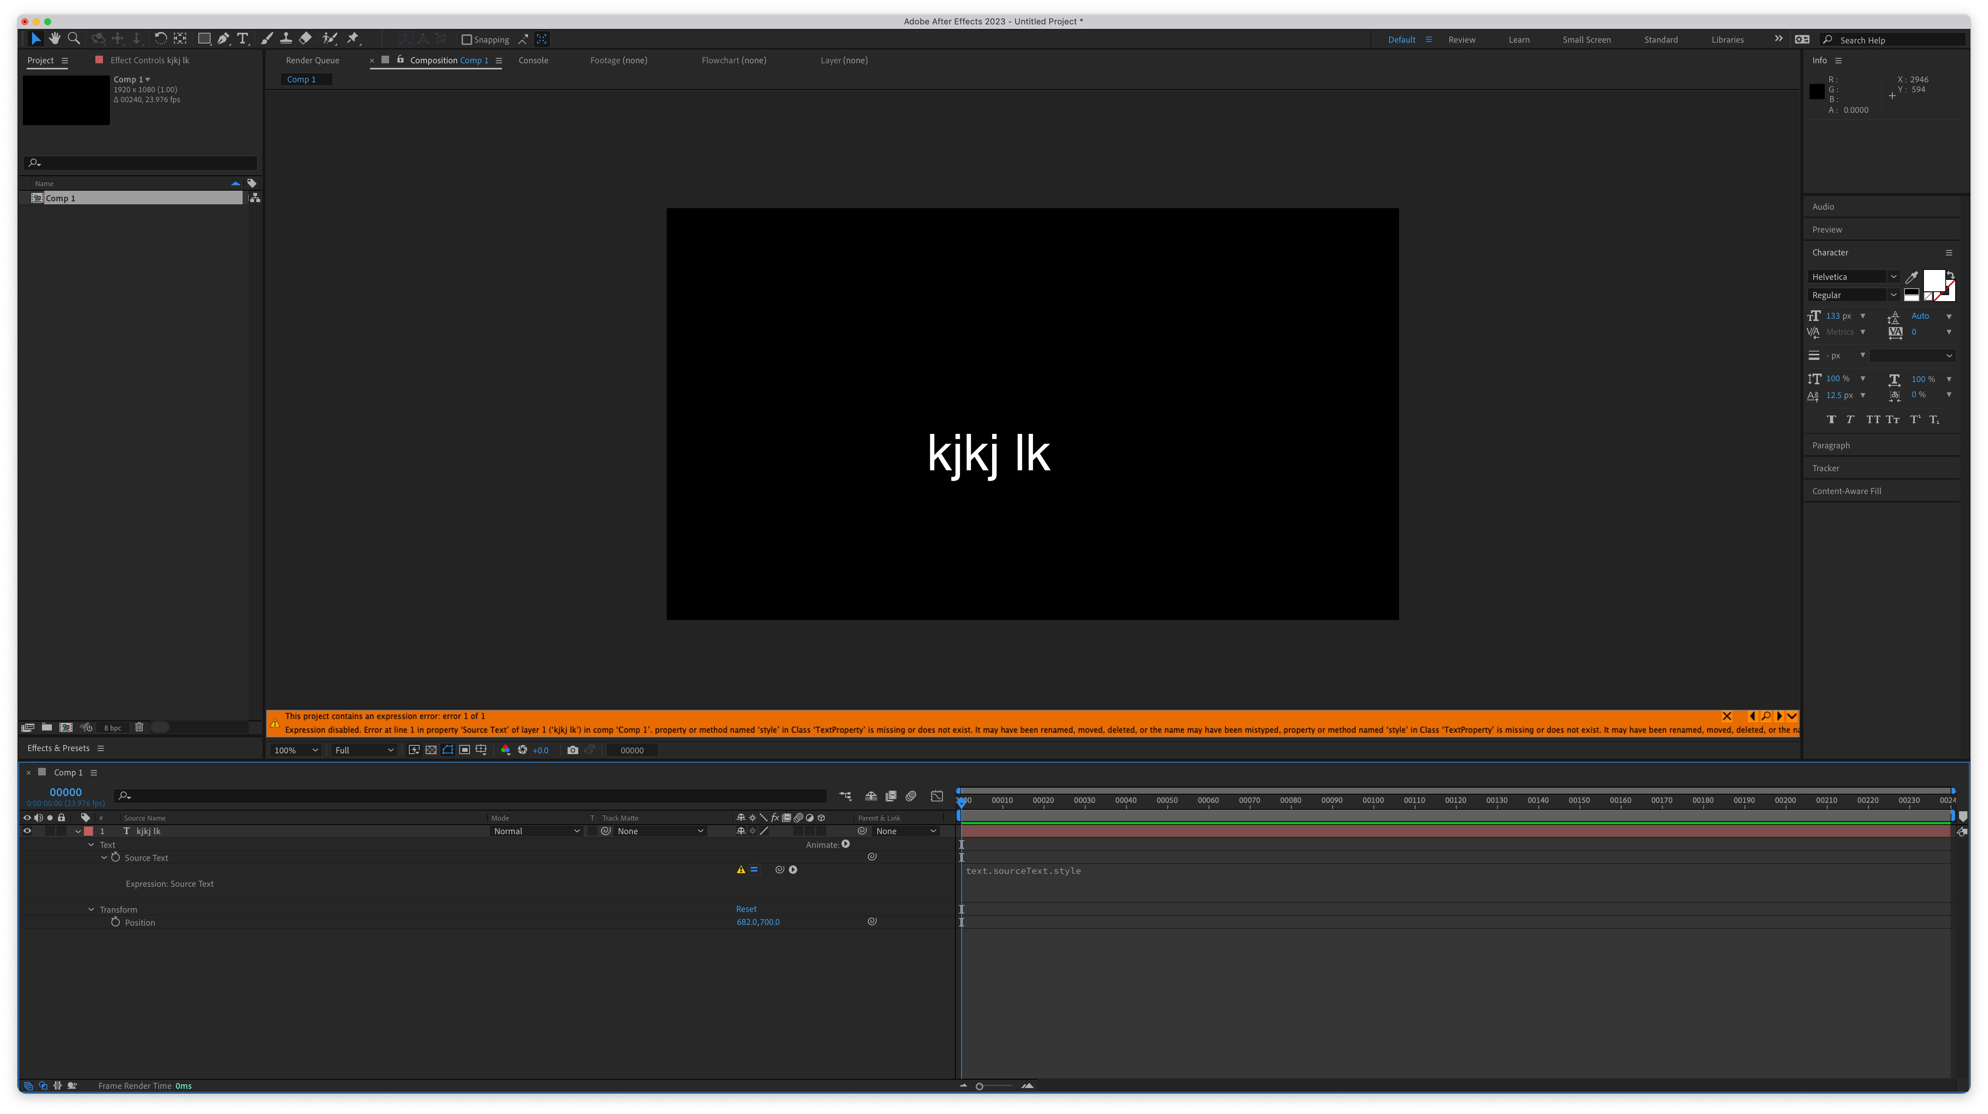Select the Zoom tool in toolbar
The height and width of the screenshot is (1114, 1988).
pos(74,39)
